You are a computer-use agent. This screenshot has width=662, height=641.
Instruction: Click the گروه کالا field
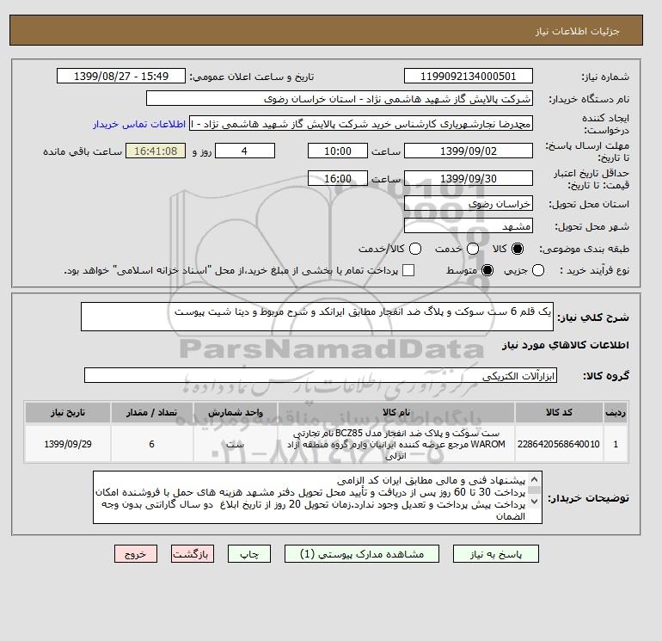(x=321, y=375)
